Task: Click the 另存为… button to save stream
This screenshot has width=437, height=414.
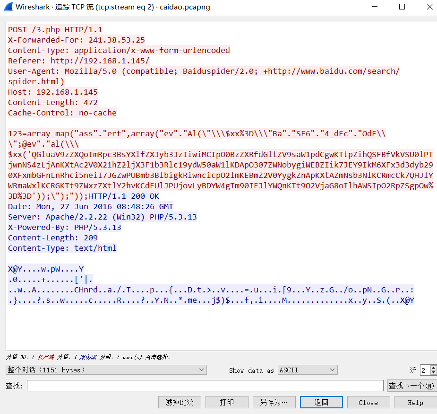Action: click(x=274, y=402)
